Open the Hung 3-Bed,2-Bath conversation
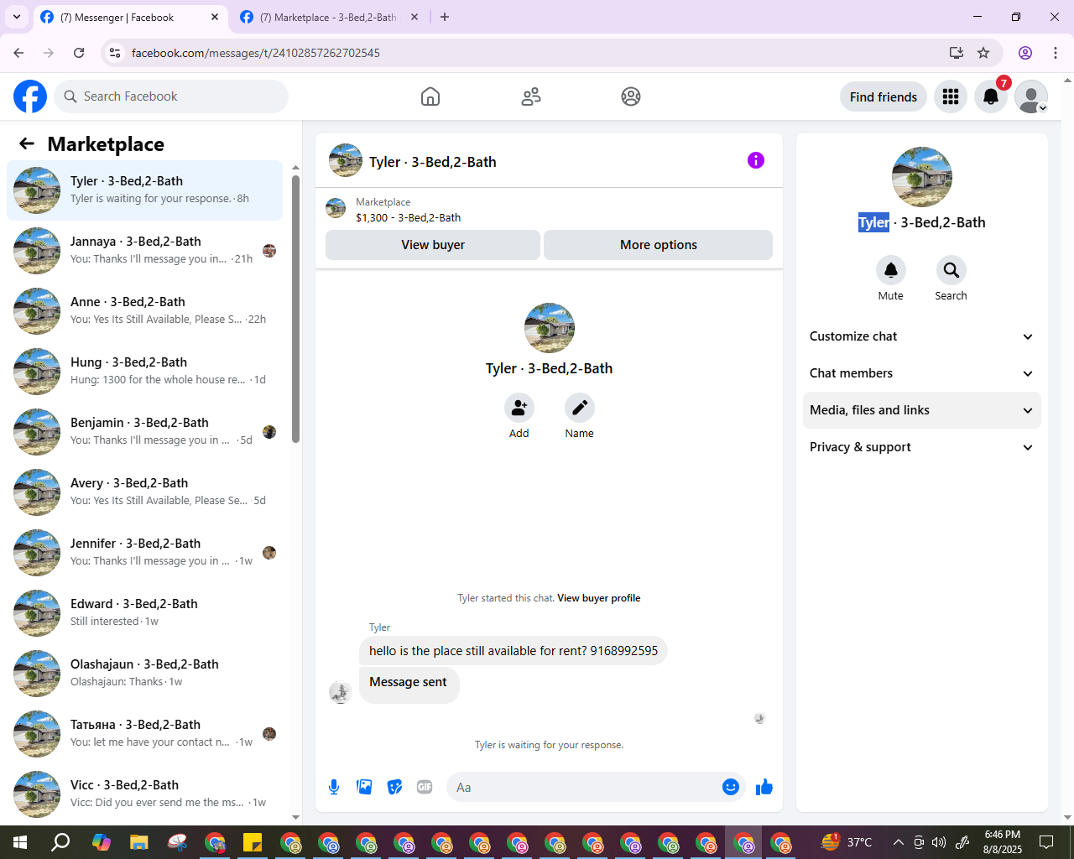This screenshot has width=1074, height=859. pos(144,372)
